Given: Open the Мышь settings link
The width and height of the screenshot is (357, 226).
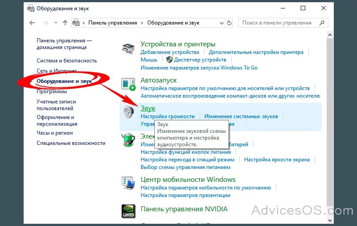Looking at the screenshot, I should coord(149,60).
